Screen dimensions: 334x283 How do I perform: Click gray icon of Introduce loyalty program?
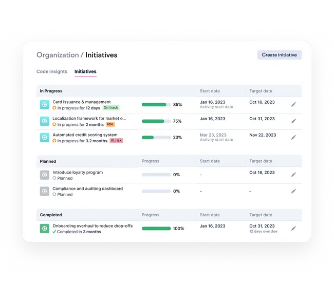(45, 175)
